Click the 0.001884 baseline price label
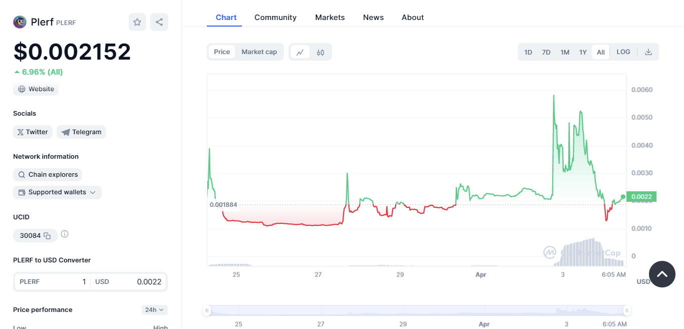Viewport: 684px width, 329px height. click(223, 205)
